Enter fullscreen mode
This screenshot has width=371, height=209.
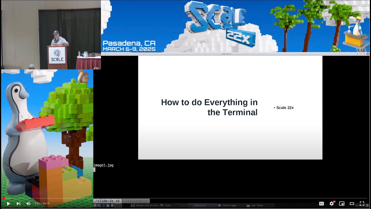click(x=362, y=203)
